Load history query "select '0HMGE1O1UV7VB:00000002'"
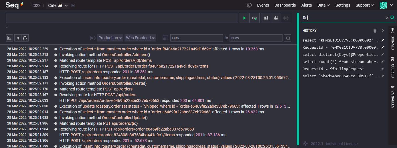This screenshot has height=148, width=397. (x=340, y=40)
